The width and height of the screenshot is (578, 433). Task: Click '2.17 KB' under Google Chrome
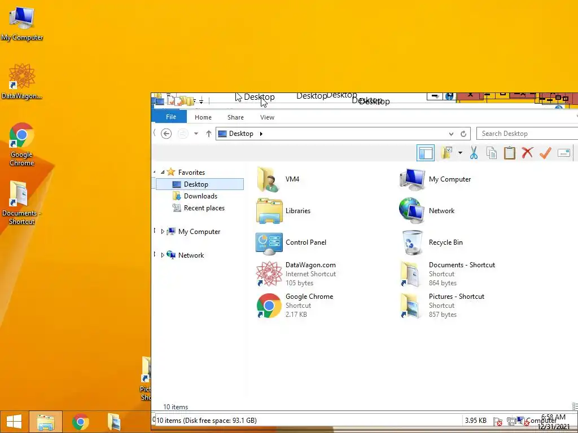(x=296, y=315)
